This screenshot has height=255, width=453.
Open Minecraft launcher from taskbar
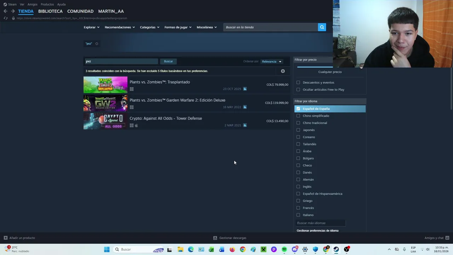[263, 249]
